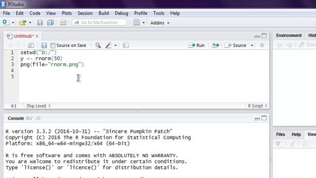
Task: Click line 1 setwd code text
Action: pyautogui.click(x=39, y=52)
